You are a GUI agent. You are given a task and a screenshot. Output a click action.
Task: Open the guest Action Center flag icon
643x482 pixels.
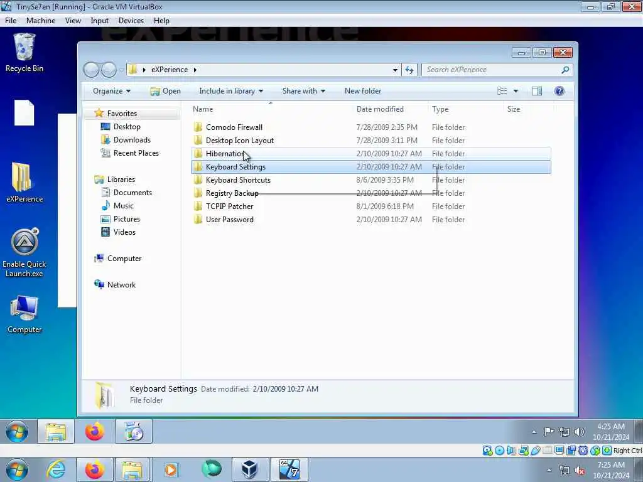coord(549,432)
